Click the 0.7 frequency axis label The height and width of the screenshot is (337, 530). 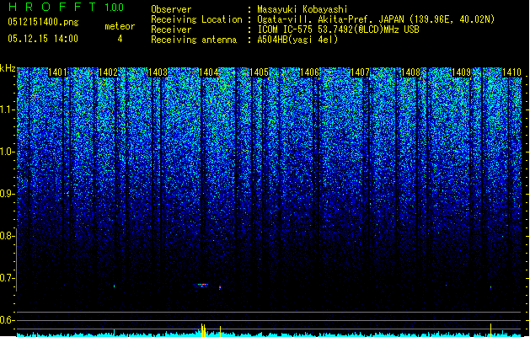[8, 278]
